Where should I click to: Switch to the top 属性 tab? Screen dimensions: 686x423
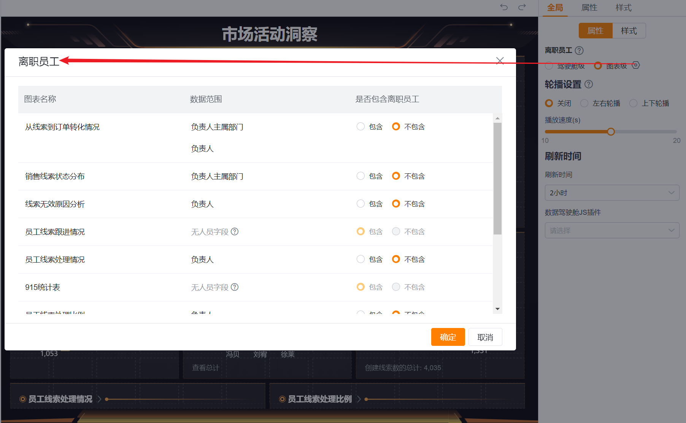(x=589, y=8)
